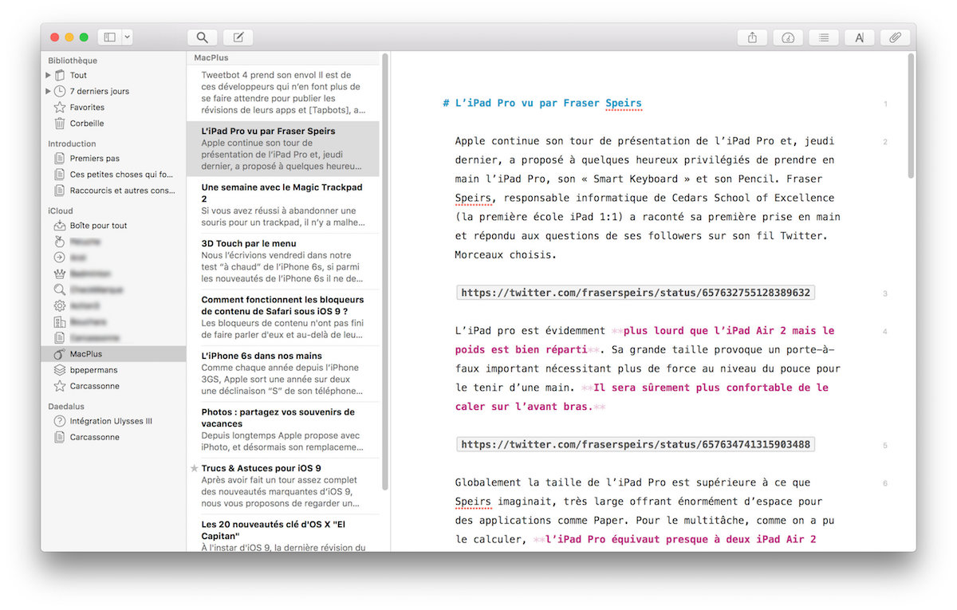Open 'Une semaine avec le Magic Trackpad 2'

(283, 204)
